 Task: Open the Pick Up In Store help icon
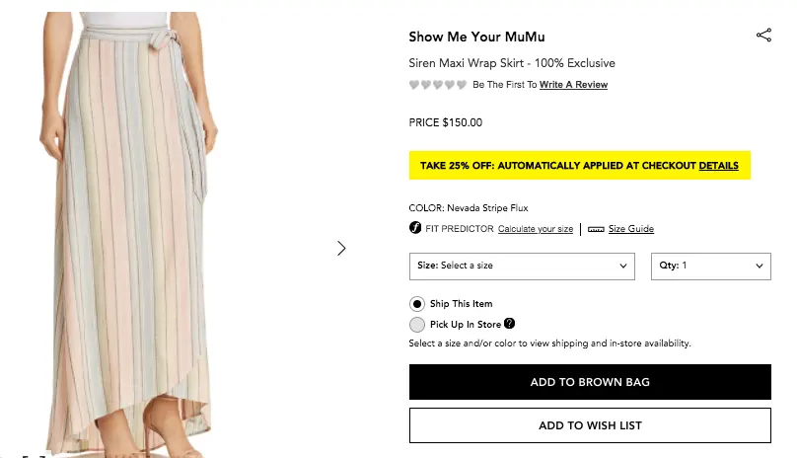(510, 324)
